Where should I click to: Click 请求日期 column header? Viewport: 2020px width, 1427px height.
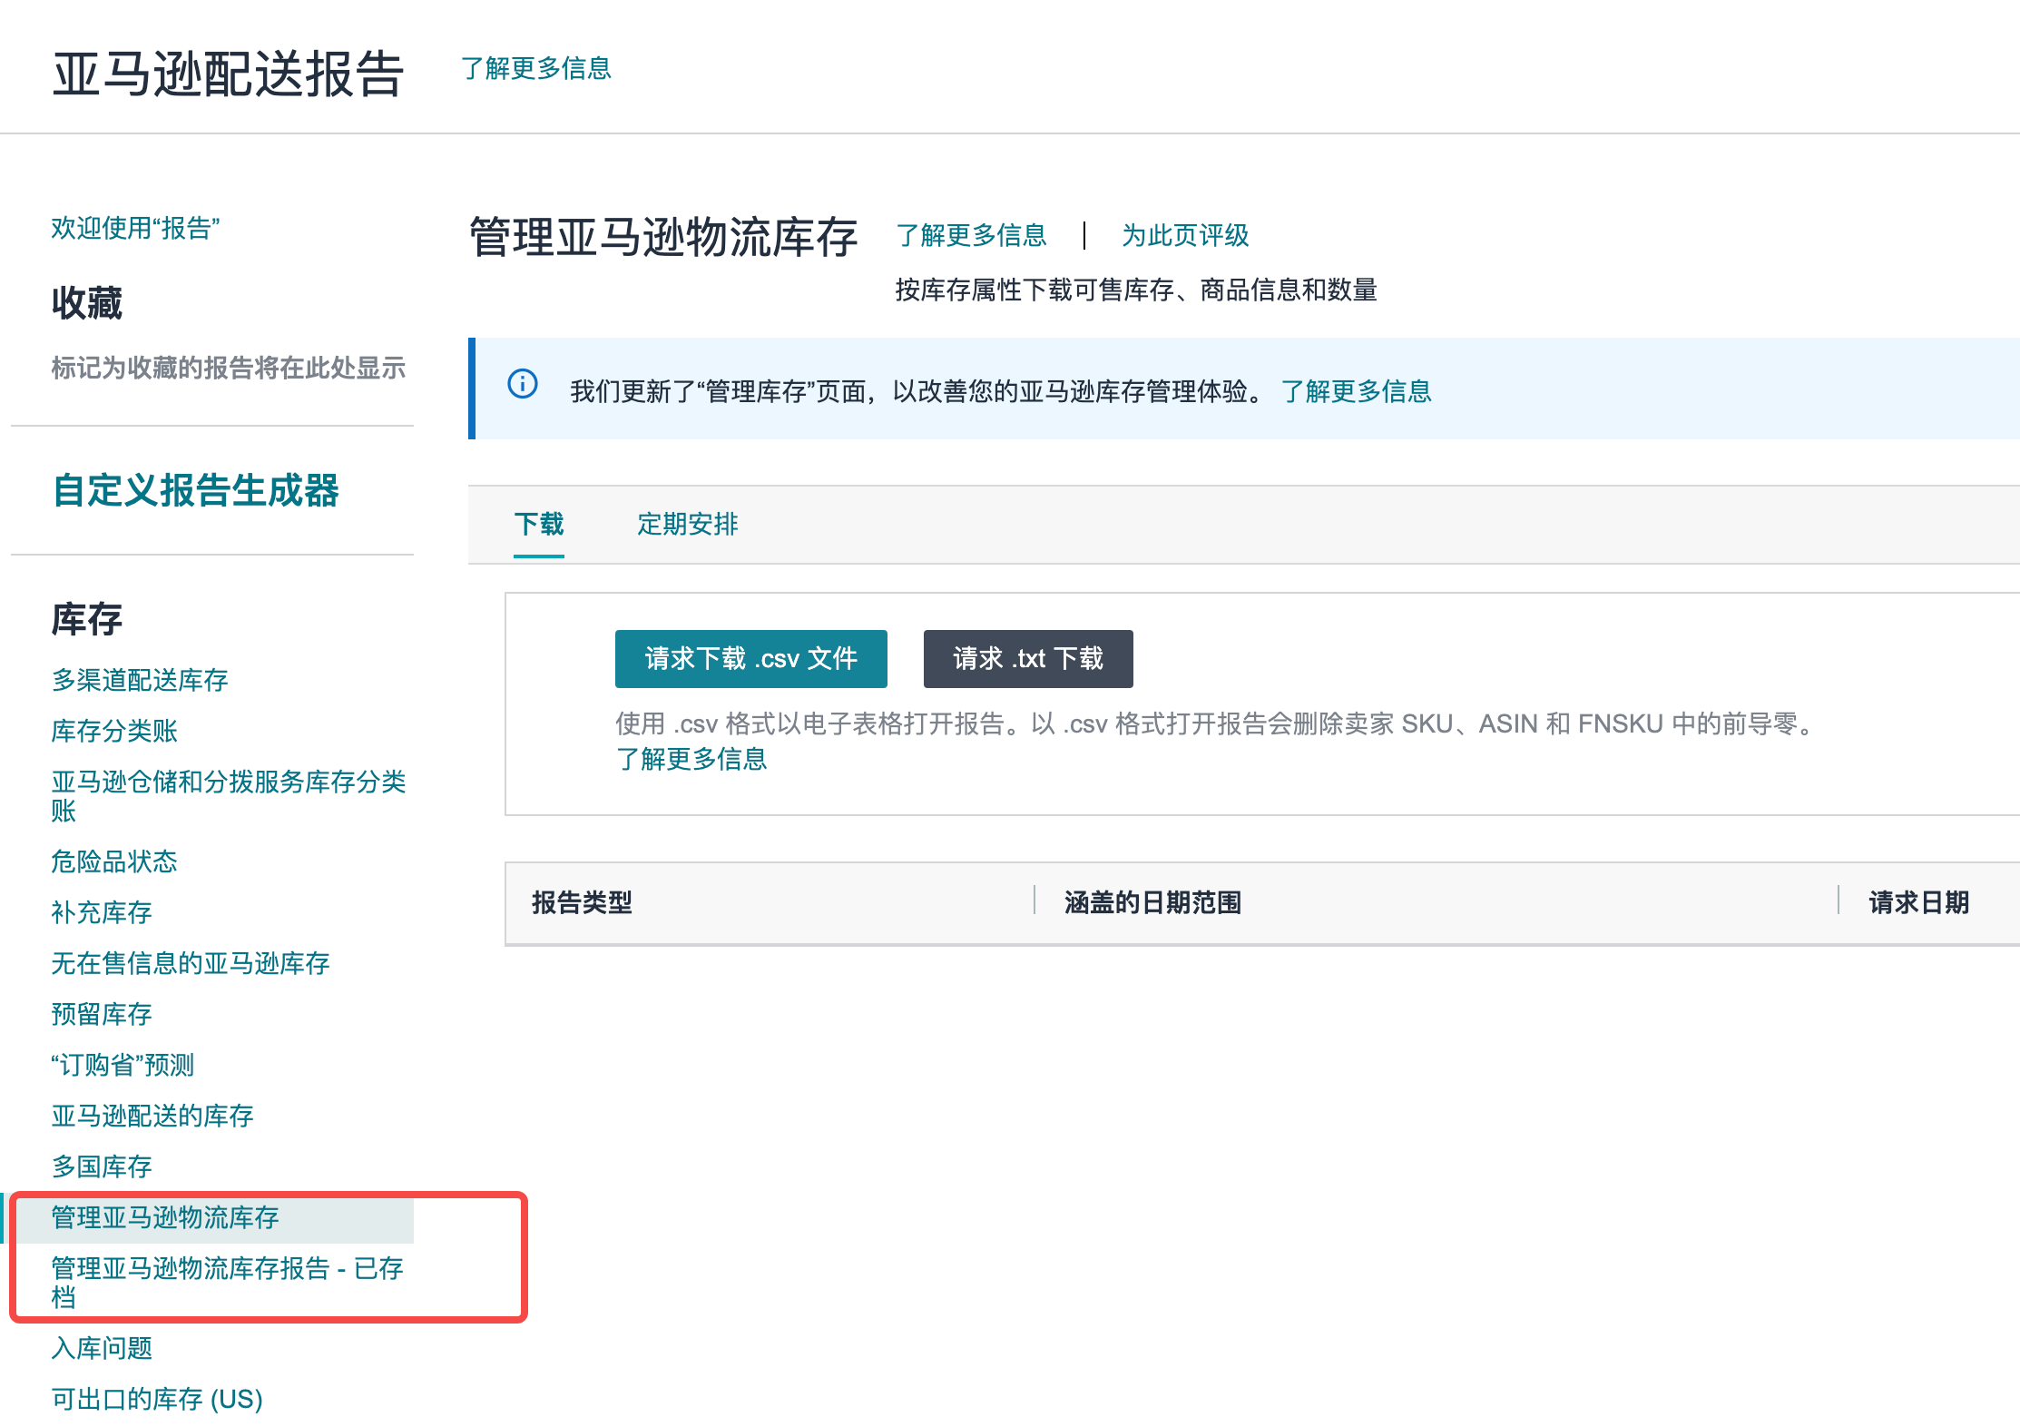[x=1919, y=902]
